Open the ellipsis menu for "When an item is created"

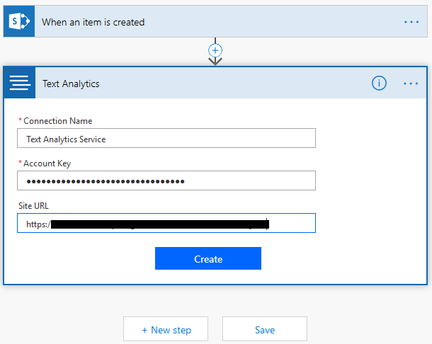pyautogui.click(x=411, y=22)
